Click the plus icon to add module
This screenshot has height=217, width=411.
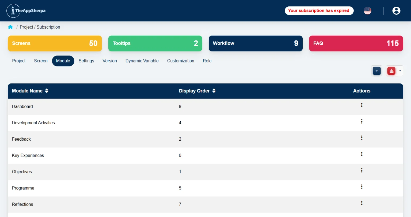point(377,71)
